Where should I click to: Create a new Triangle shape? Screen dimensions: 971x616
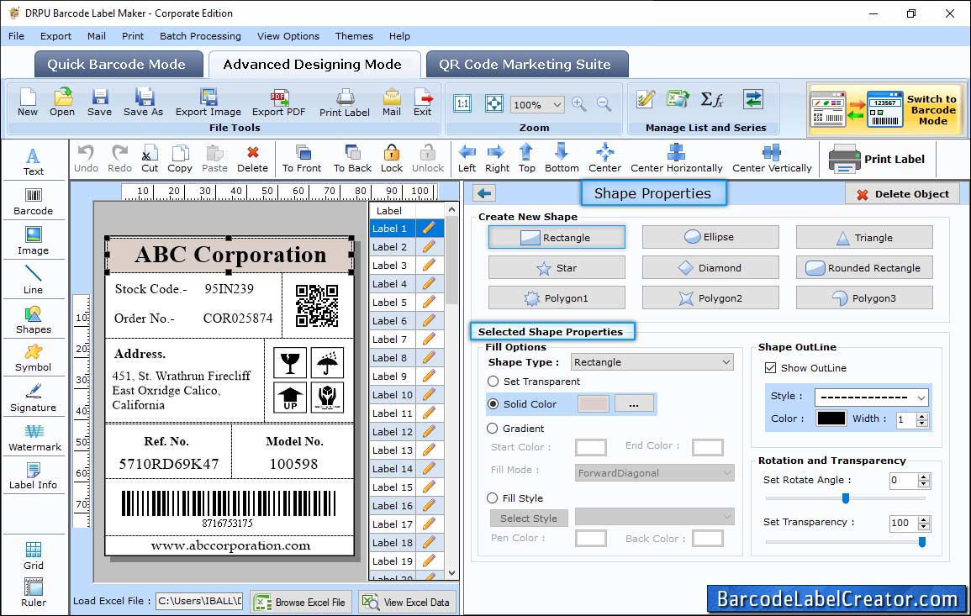tap(864, 237)
